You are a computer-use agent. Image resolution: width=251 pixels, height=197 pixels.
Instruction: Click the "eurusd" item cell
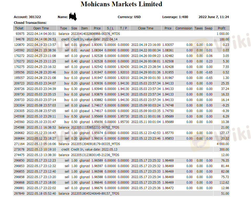tap(85, 50)
